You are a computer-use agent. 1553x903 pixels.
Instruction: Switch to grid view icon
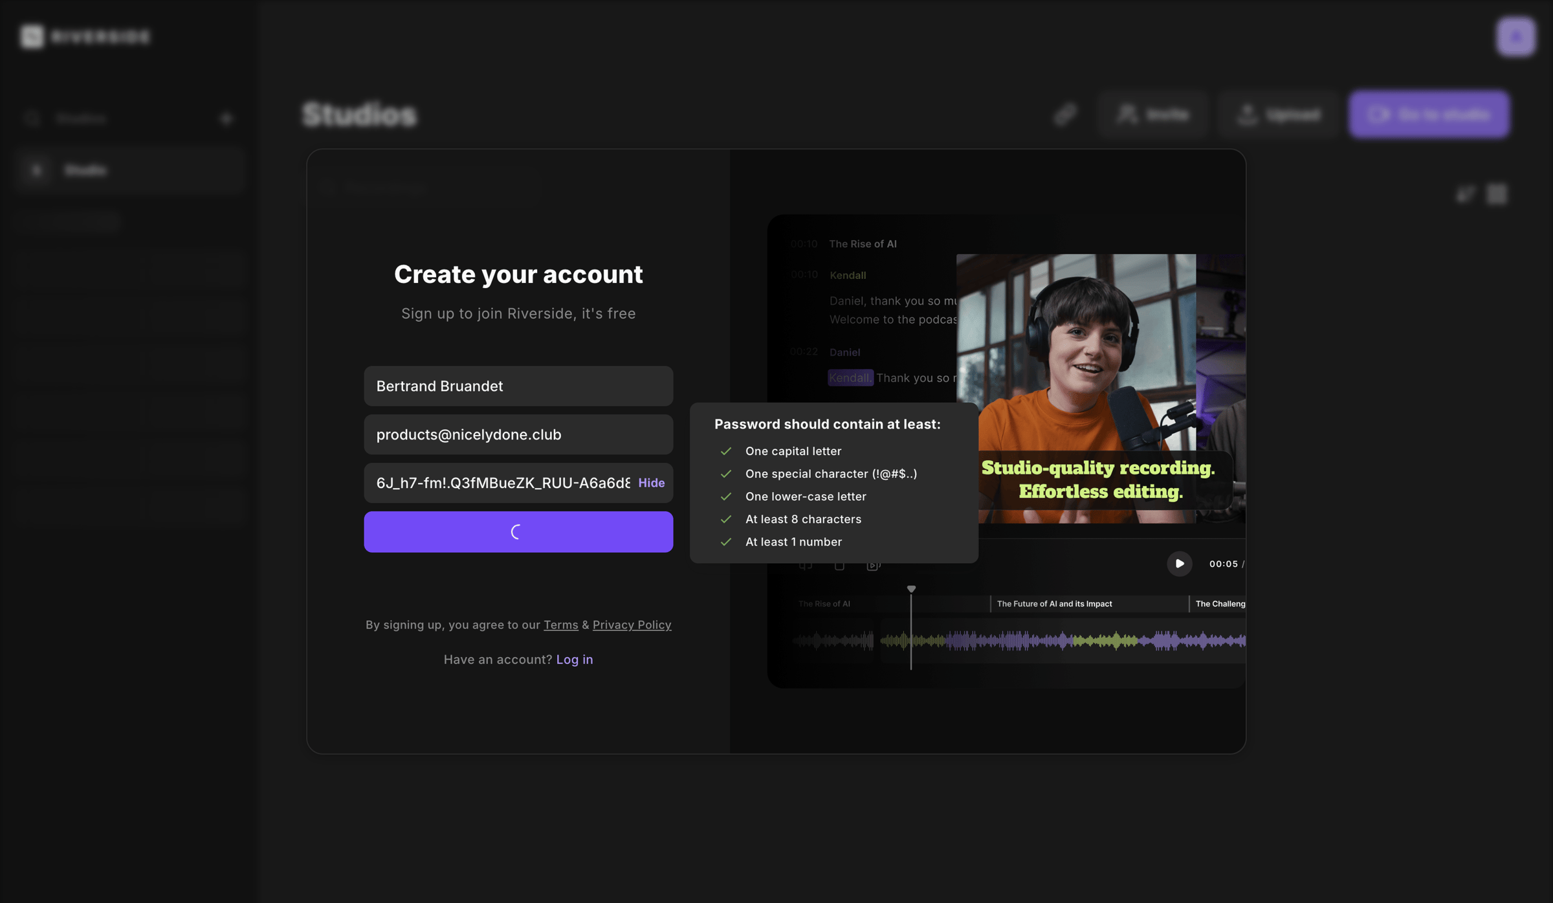[1497, 194]
